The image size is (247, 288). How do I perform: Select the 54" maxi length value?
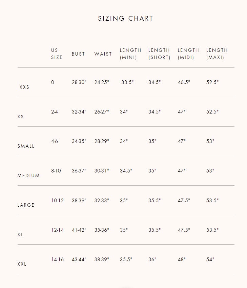pos(210,260)
